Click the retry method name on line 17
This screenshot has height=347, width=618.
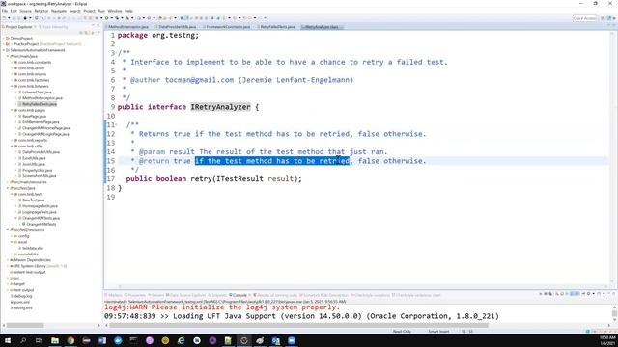201,178
